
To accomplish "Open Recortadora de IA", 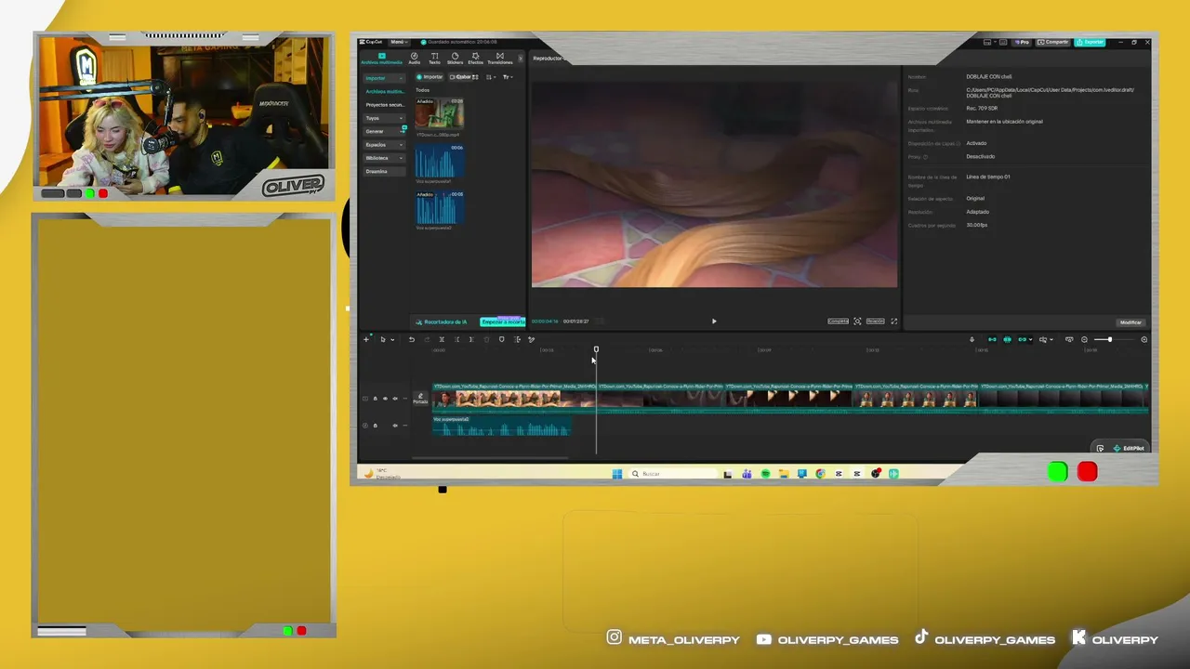I will point(441,321).
